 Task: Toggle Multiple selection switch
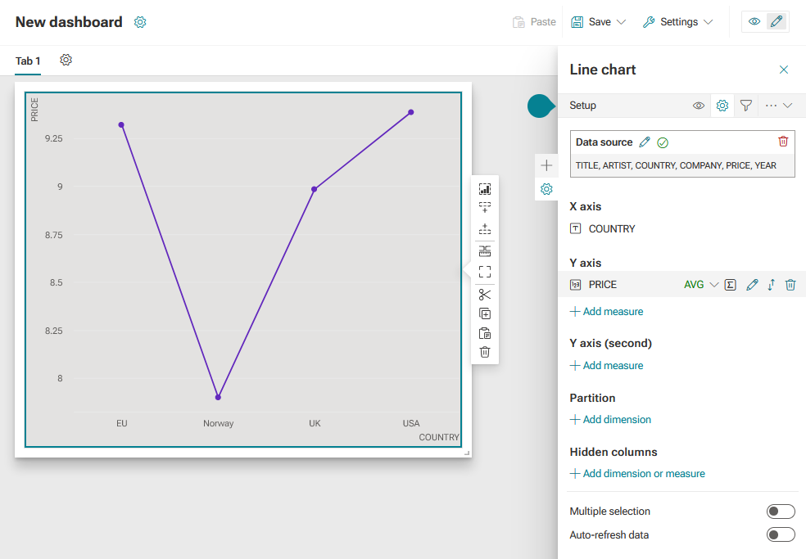click(x=781, y=512)
